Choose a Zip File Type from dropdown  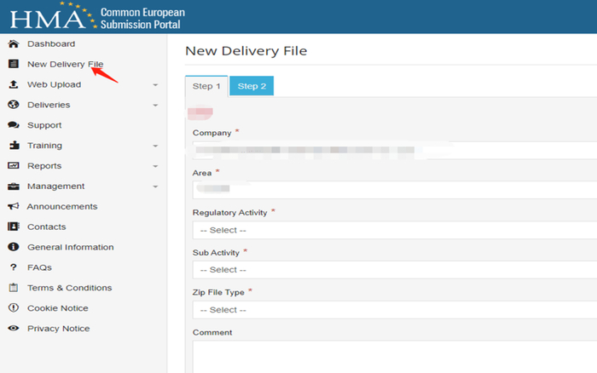(x=394, y=310)
